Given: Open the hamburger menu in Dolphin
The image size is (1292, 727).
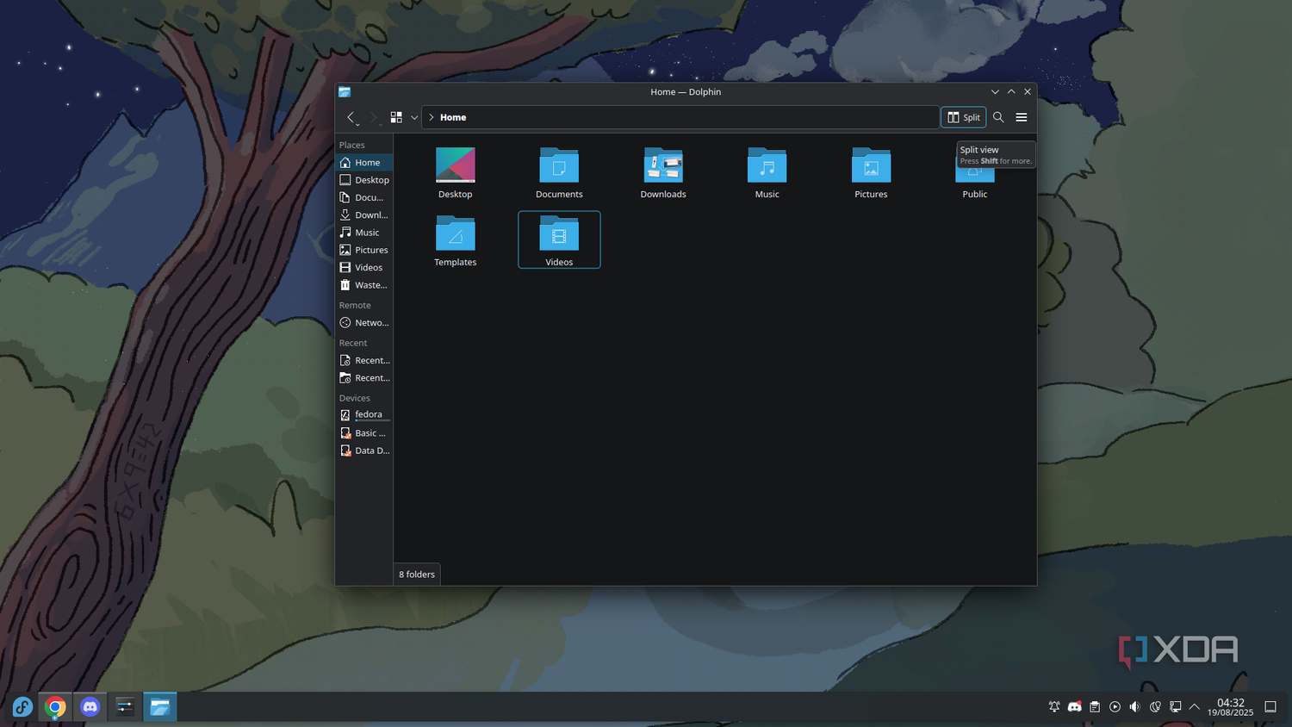Looking at the screenshot, I should [x=1022, y=117].
